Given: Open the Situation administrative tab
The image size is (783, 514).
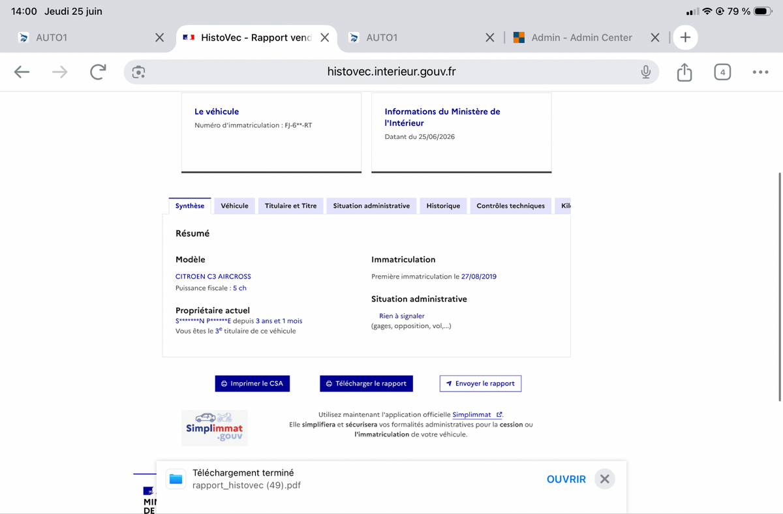Looking at the screenshot, I should point(371,205).
